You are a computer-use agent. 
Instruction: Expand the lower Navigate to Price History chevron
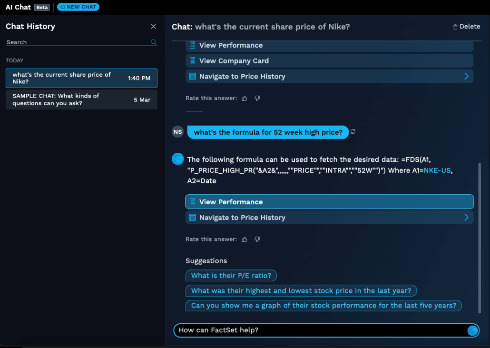click(x=466, y=218)
